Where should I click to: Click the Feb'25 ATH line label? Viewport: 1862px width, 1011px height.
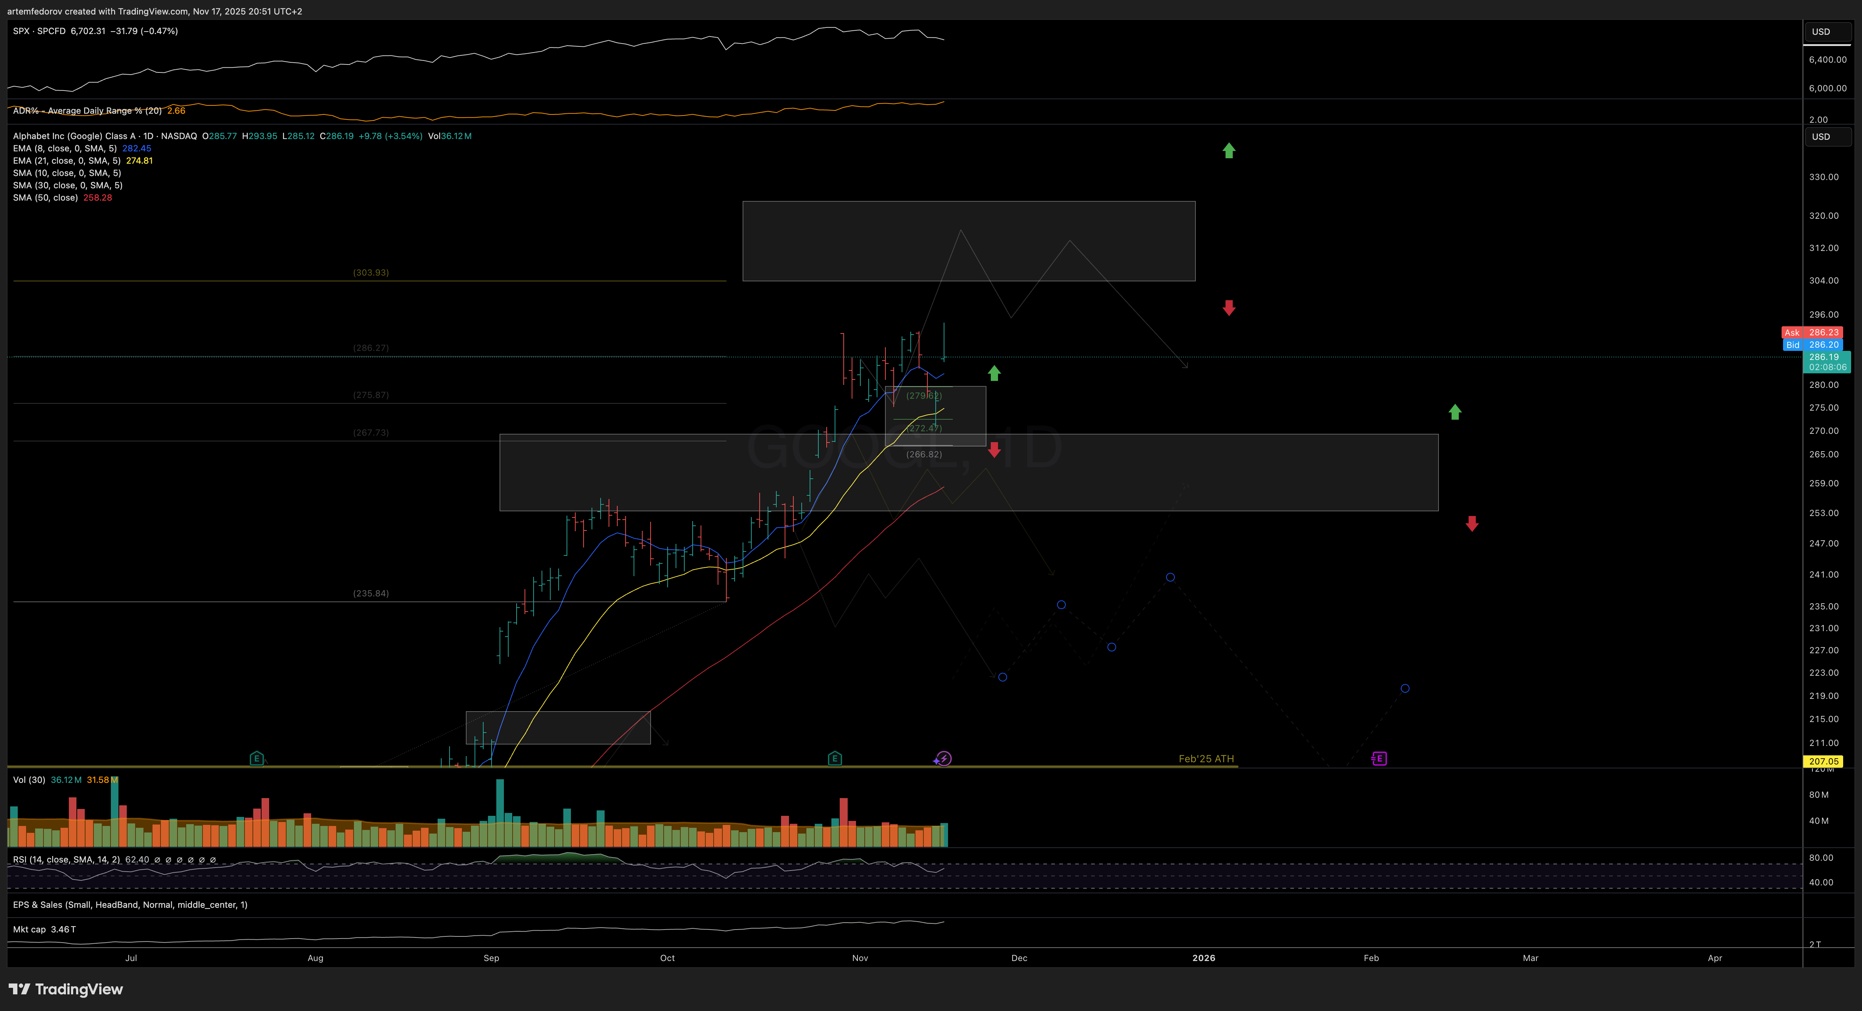[1206, 758]
